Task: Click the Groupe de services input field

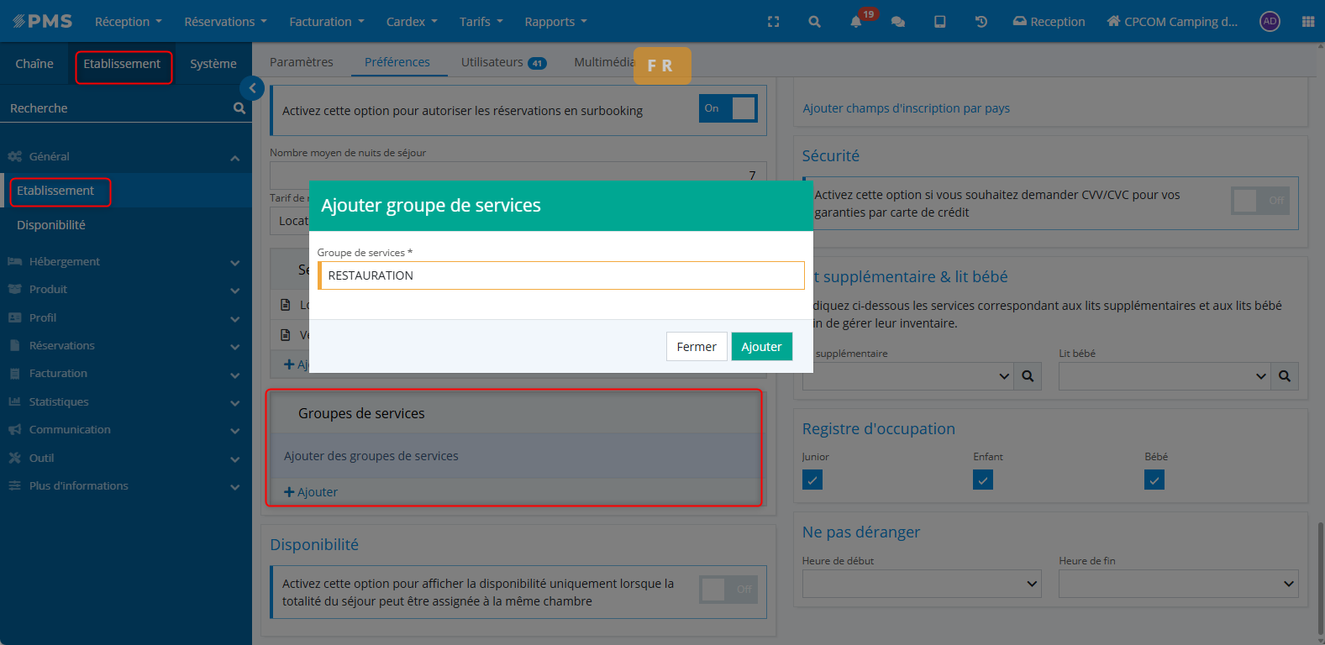Action: click(x=561, y=275)
